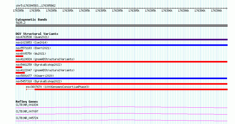Viewport: 235px width, 124px height.
Task: Click the DGV Structural Variants track heading
Action: 37,34
